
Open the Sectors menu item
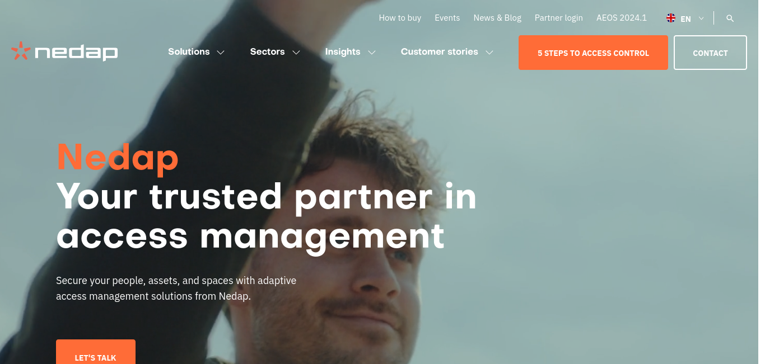click(x=267, y=51)
